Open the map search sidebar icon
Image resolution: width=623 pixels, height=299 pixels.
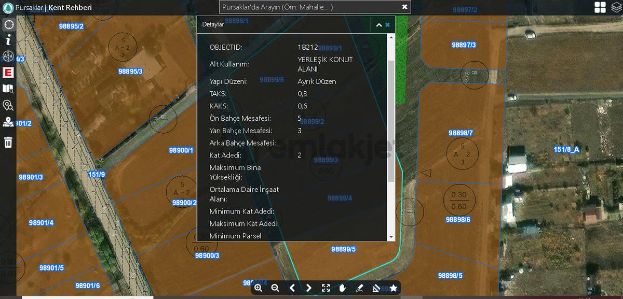point(8,89)
